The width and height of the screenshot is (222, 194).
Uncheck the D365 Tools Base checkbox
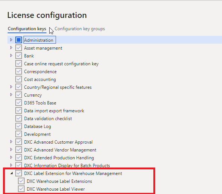(19, 103)
